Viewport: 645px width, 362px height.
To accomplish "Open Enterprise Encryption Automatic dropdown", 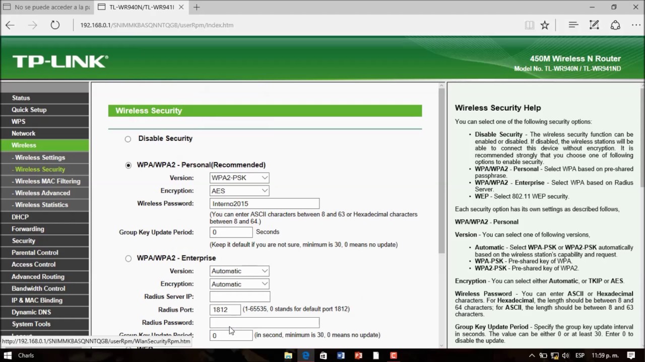I will coord(239,284).
